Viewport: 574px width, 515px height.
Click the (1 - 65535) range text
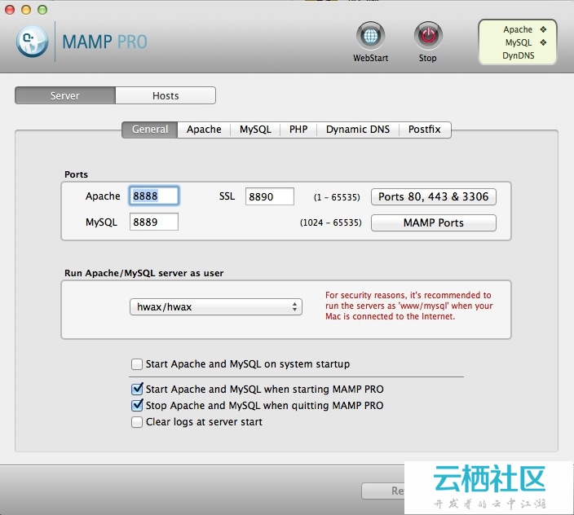point(337,197)
